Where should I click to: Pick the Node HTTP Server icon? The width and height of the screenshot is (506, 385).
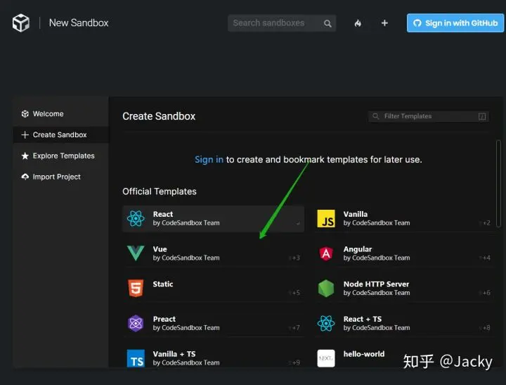[326, 288]
